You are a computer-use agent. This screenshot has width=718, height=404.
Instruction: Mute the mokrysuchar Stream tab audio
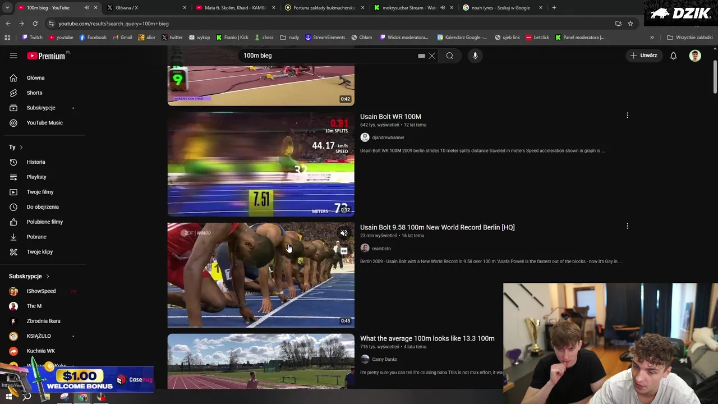tap(443, 8)
